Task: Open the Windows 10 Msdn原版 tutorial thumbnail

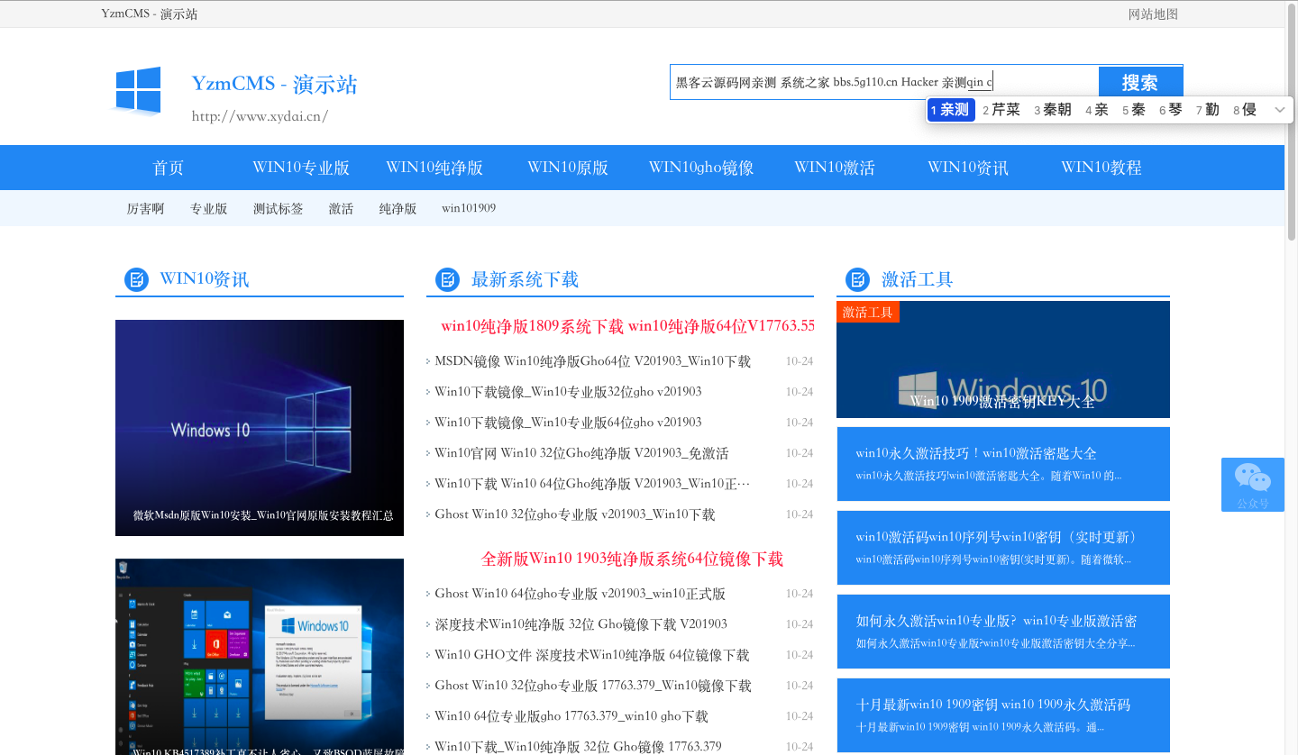Action: pos(260,427)
